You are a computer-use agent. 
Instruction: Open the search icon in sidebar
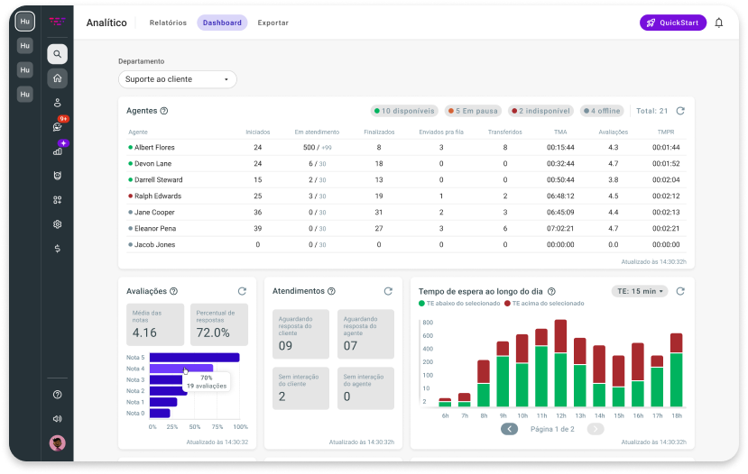[x=57, y=54]
